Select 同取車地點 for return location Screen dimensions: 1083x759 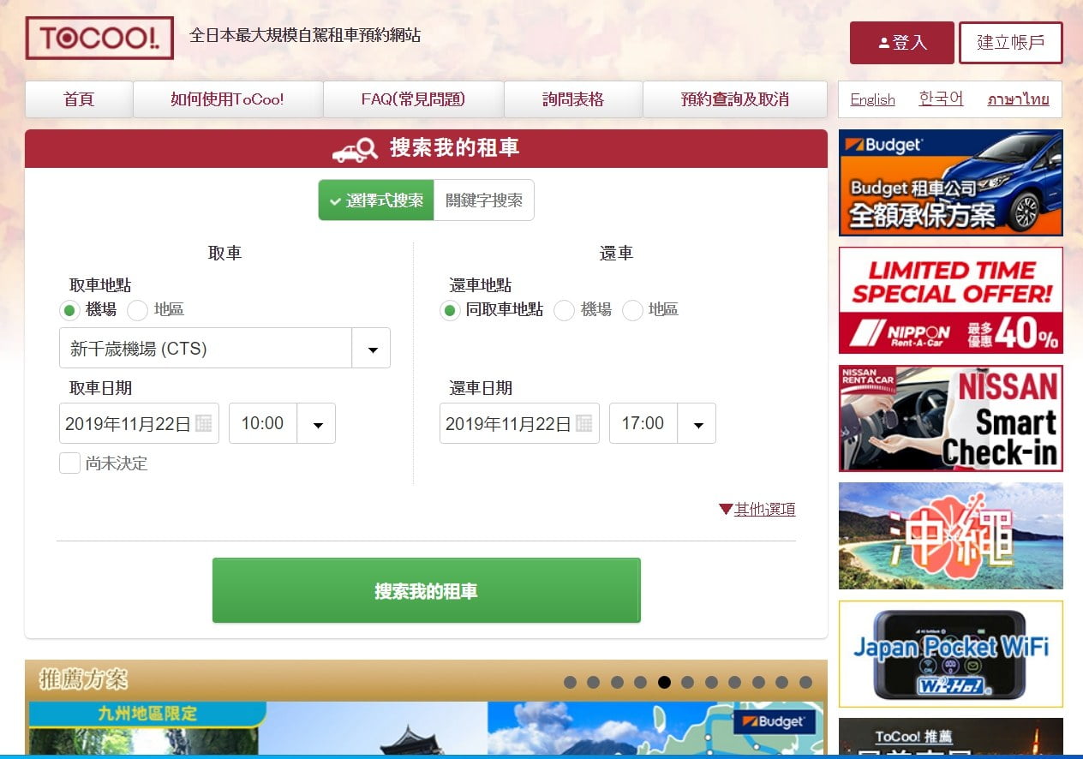449,311
